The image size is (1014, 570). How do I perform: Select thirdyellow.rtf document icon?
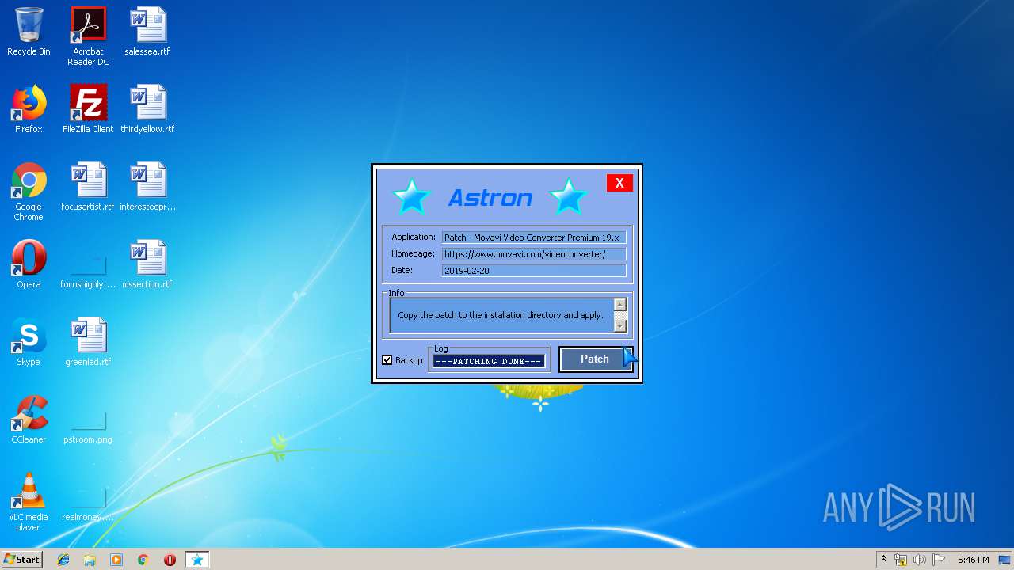pos(147,109)
